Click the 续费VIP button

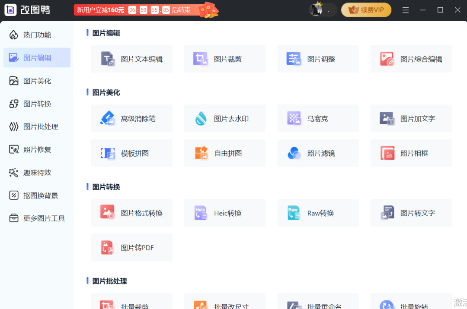[366, 9]
